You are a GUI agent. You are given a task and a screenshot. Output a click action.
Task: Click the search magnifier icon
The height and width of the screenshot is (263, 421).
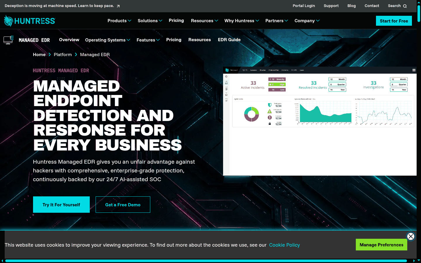click(405, 6)
